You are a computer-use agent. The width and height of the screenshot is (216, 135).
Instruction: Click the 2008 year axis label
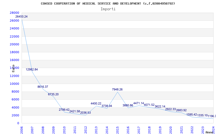pyautogui.click(x=43, y=130)
